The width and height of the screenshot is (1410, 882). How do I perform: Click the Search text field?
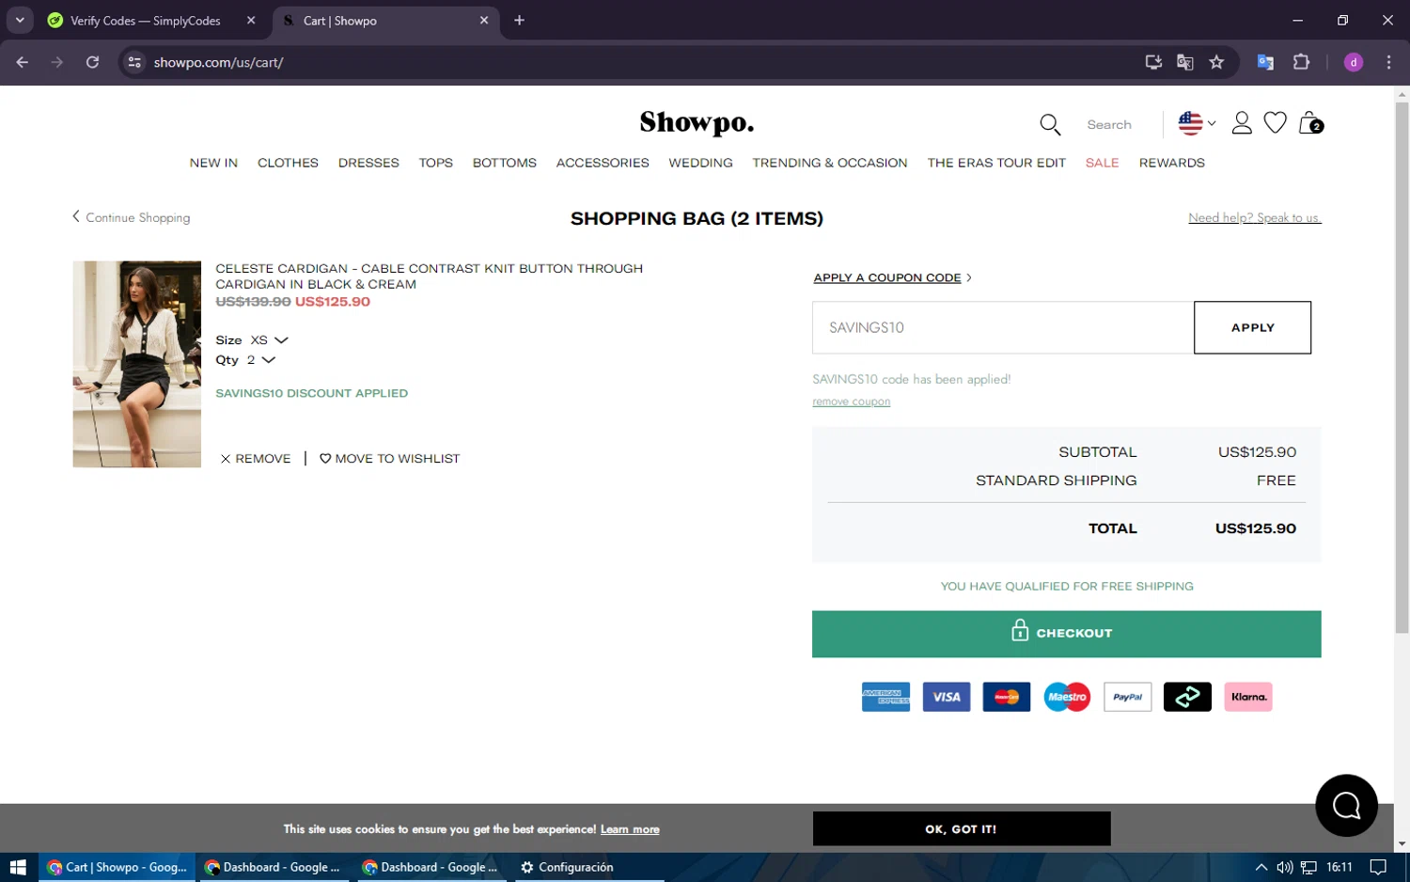(x=1109, y=124)
